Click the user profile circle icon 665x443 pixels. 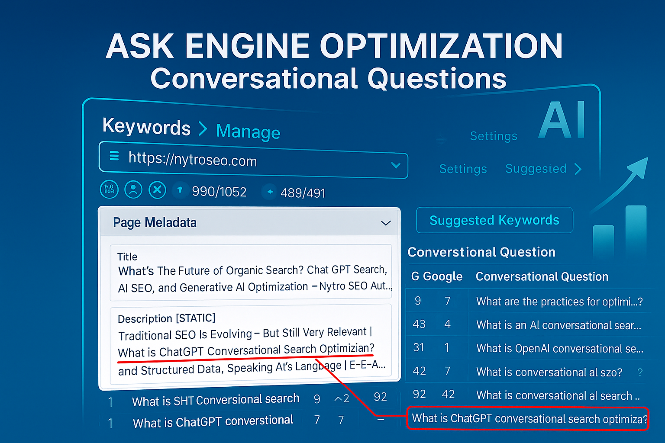[133, 189]
